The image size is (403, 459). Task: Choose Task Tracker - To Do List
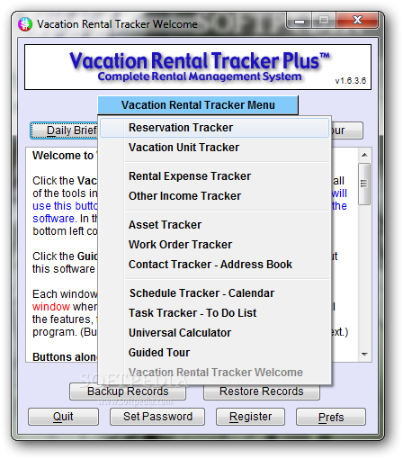pyautogui.click(x=214, y=313)
